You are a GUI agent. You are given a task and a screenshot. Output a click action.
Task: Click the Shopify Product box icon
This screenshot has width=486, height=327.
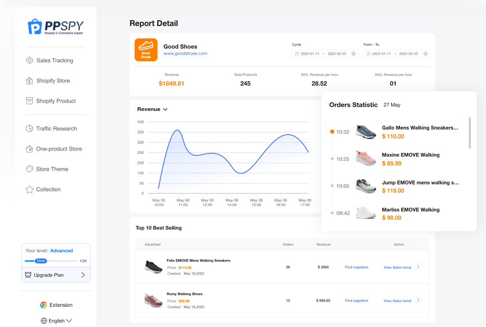tap(29, 101)
